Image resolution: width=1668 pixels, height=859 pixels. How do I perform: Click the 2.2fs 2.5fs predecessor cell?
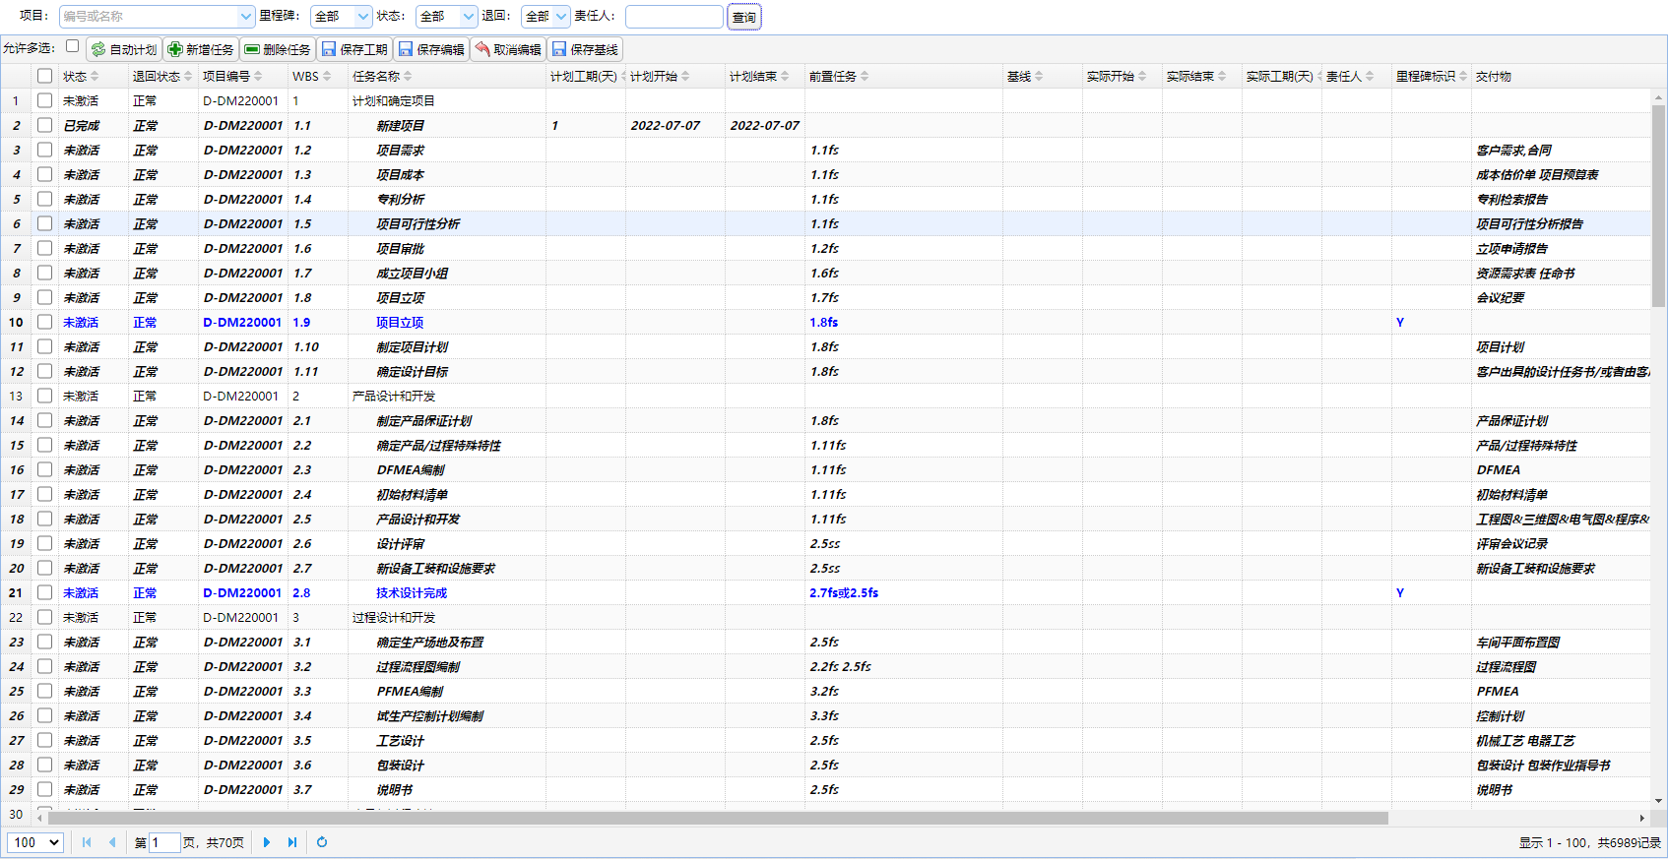[904, 666]
